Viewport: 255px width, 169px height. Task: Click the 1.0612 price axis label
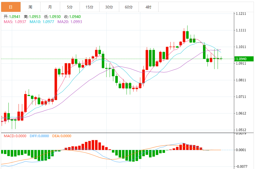coord(241,113)
